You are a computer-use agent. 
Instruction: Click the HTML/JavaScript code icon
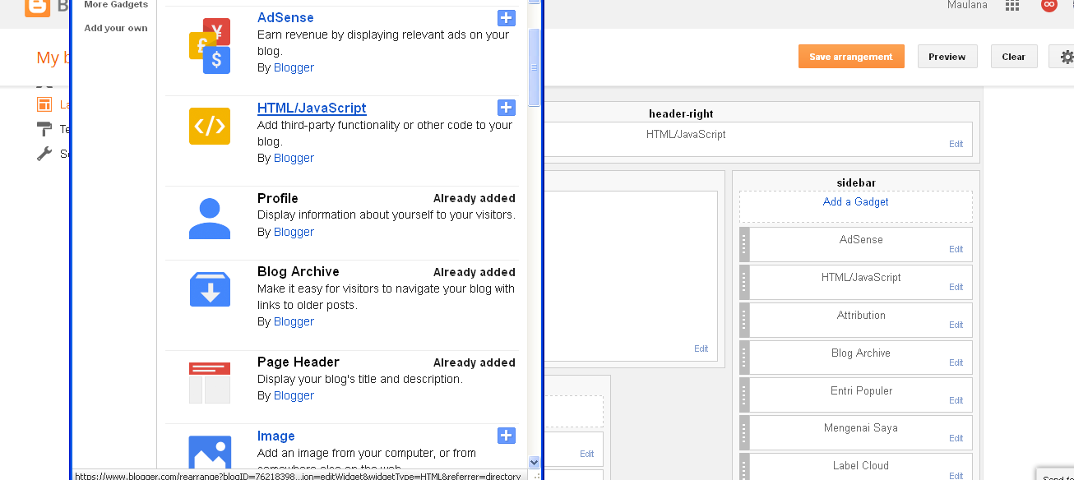click(x=210, y=126)
